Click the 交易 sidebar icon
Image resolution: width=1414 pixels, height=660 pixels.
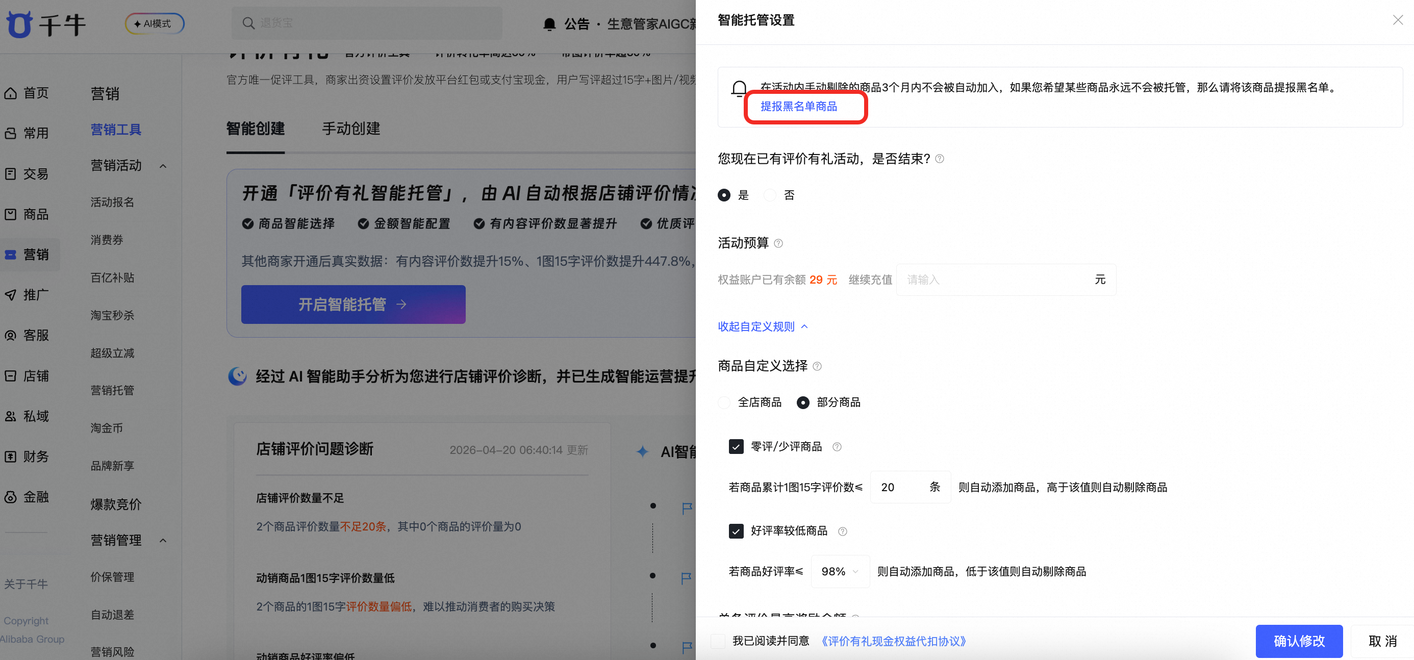10,174
